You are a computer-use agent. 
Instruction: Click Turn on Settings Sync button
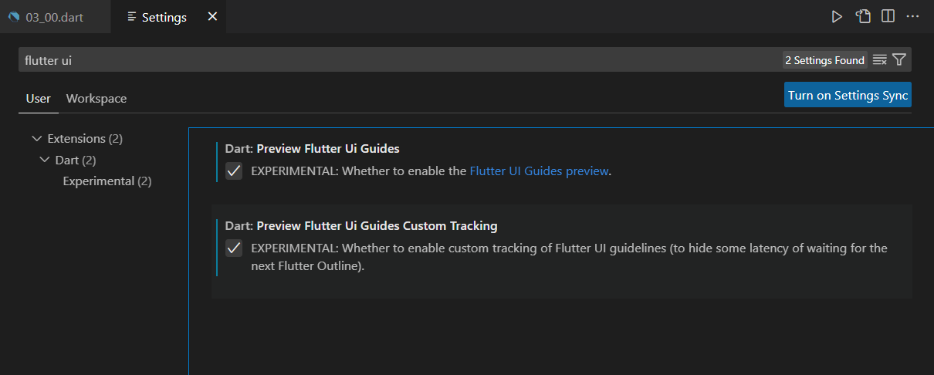(x=848, y=95)
